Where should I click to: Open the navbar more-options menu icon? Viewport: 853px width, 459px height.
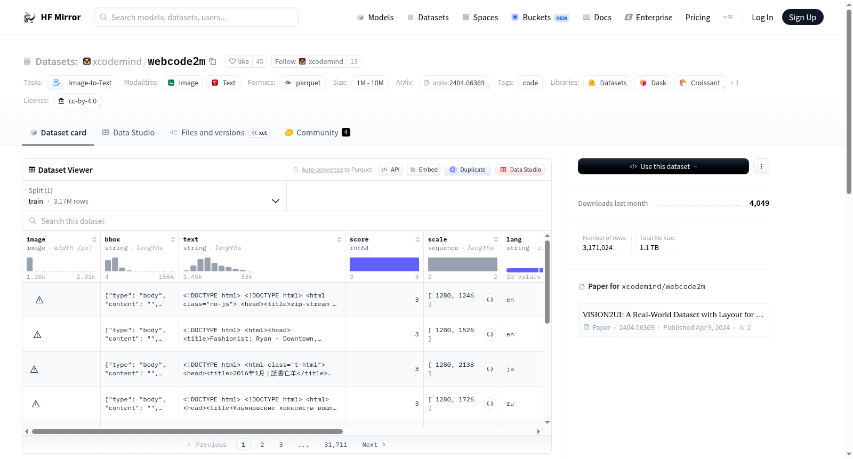[x=728, y=17]
